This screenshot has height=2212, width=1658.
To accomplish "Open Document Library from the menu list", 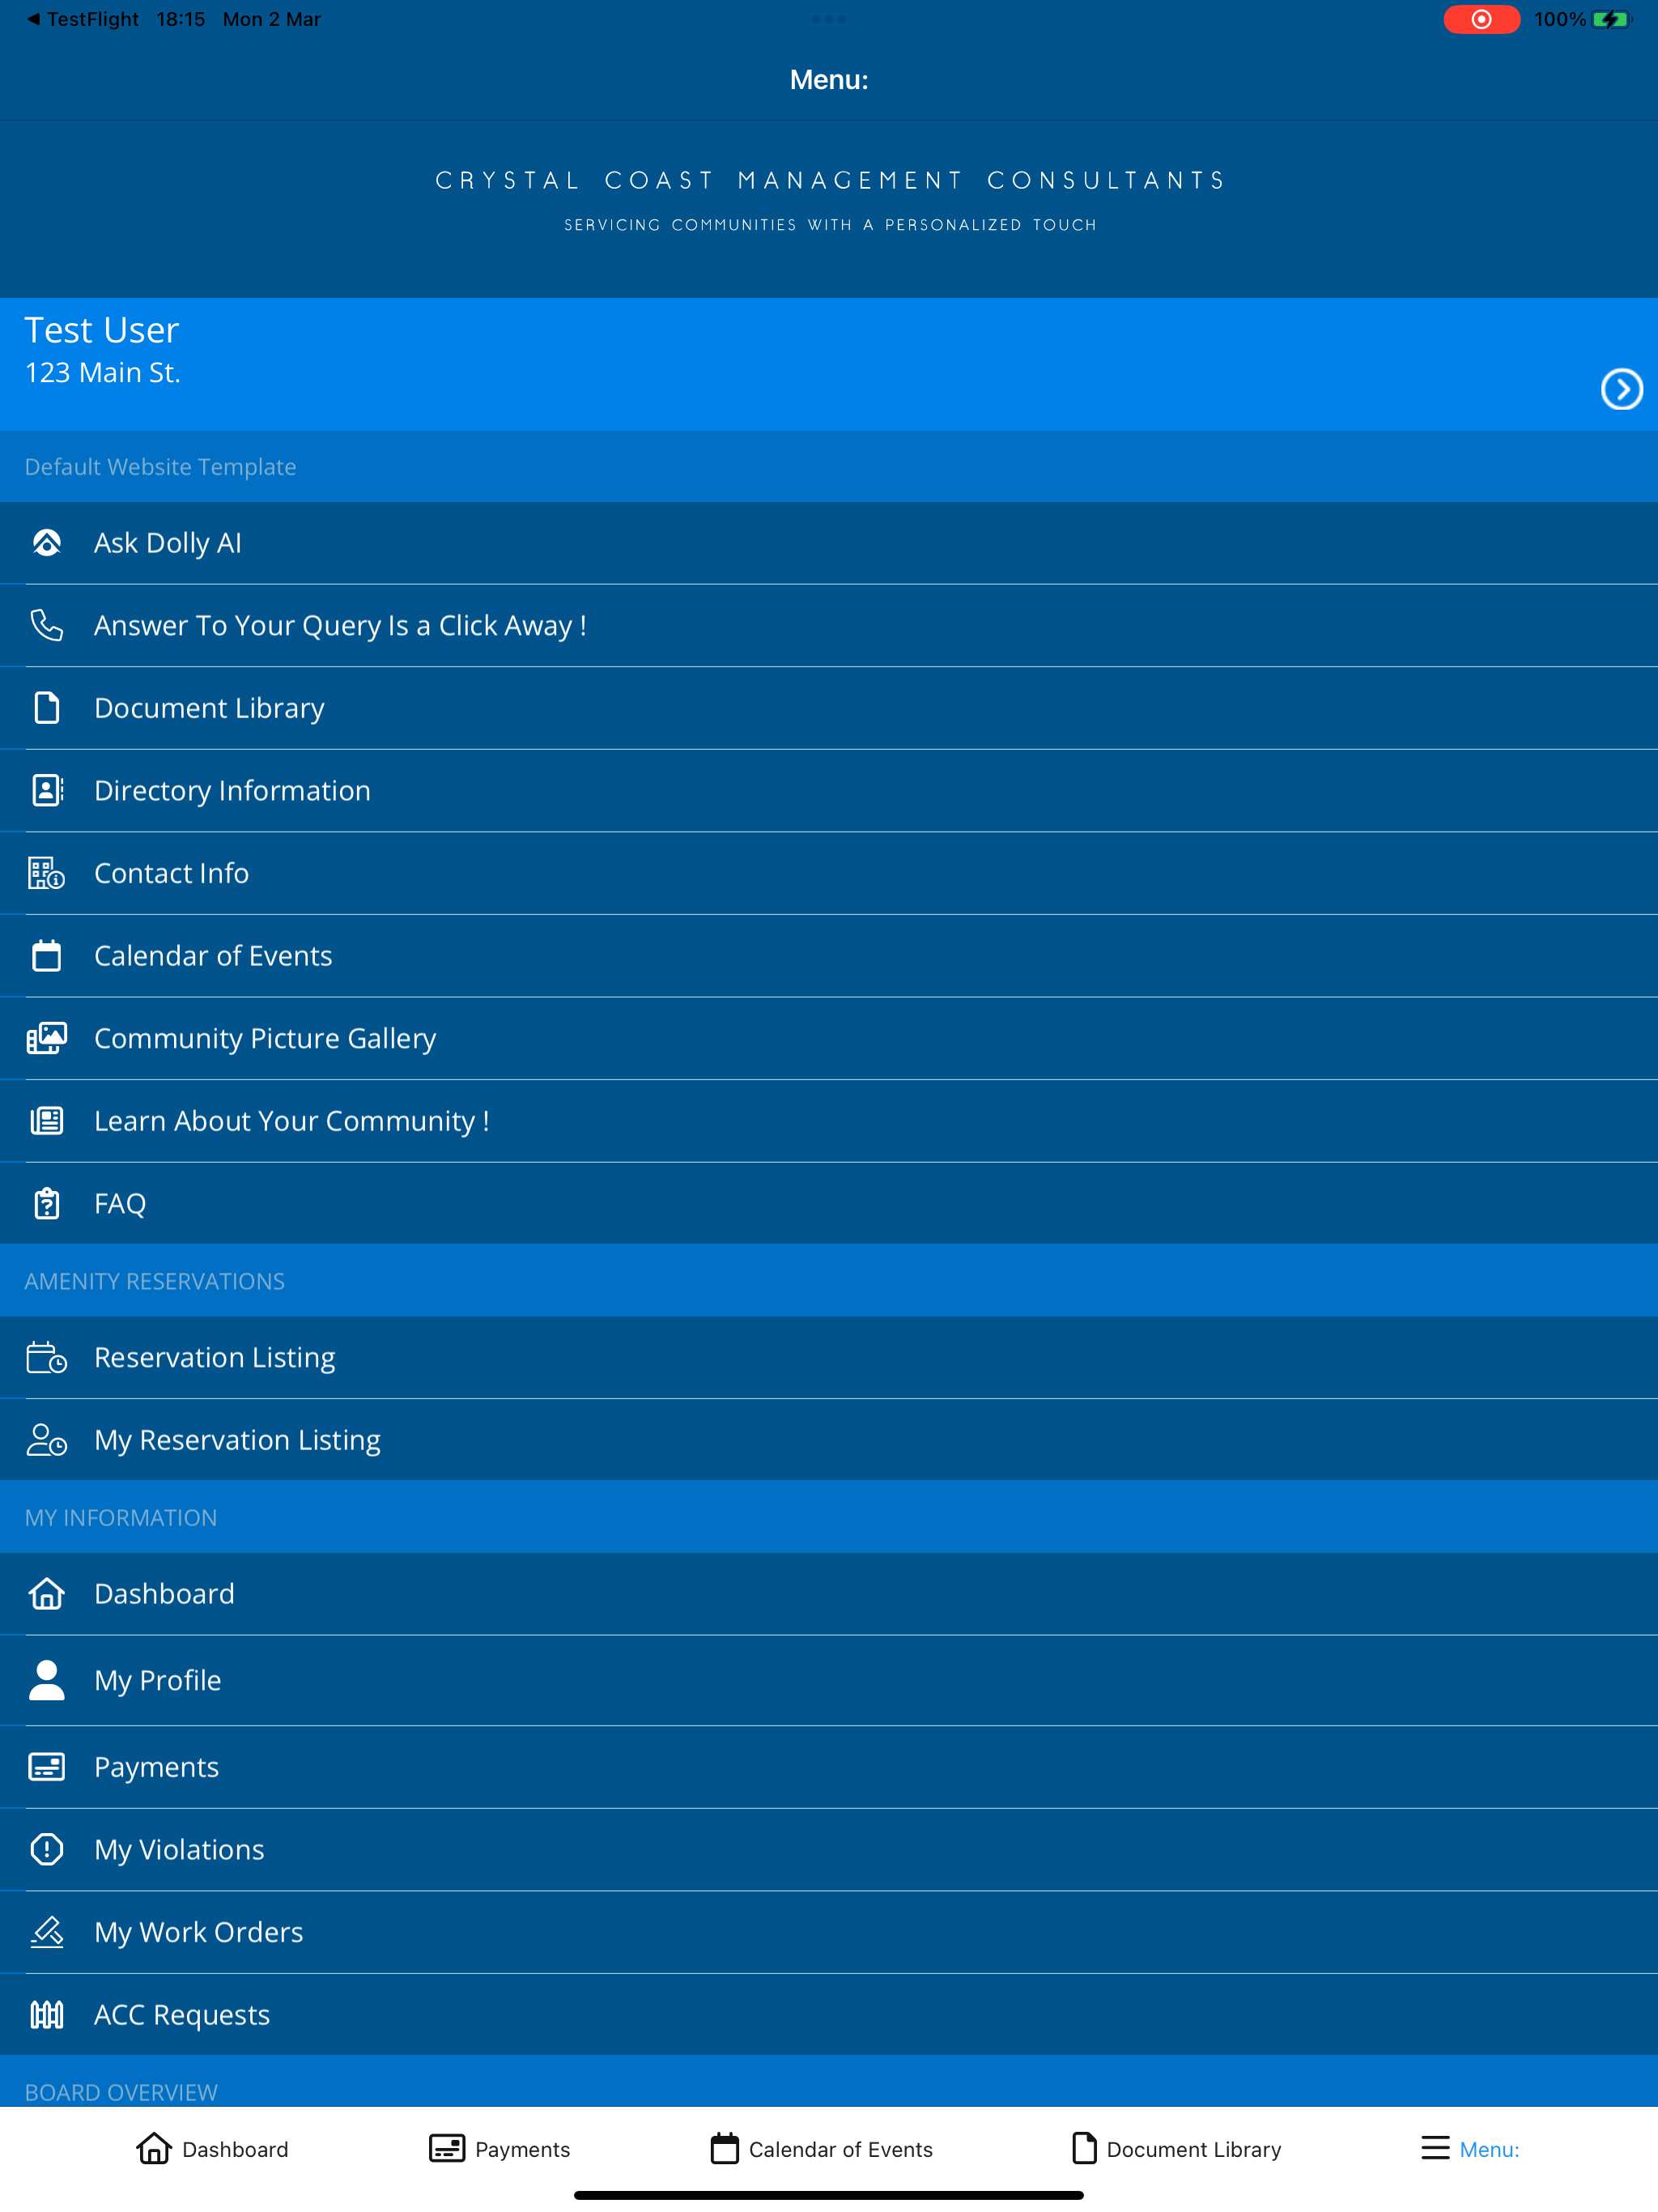I will (829, 708).
